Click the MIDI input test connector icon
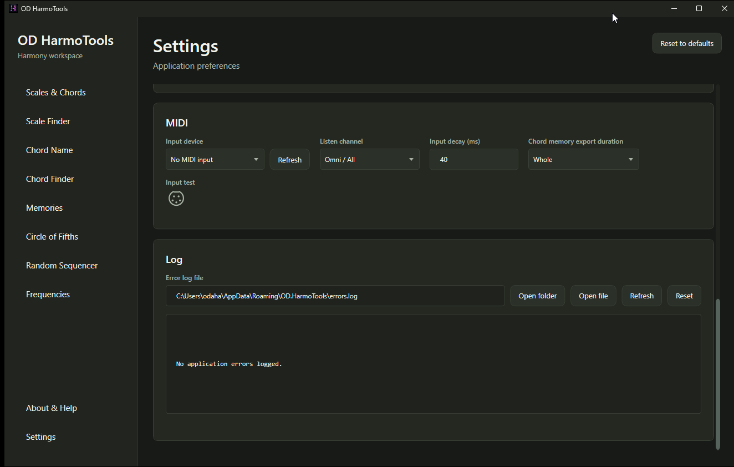734x467 pixels. click(x=176, y=199)
